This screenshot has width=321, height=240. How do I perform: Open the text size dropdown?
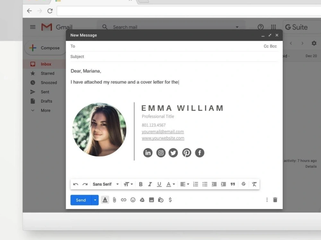[x=128, y=184]
